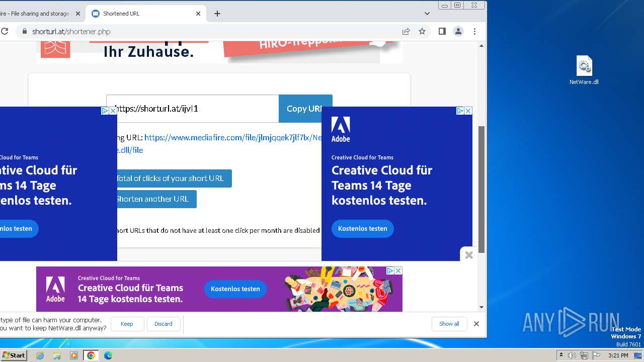Close the Shortened URL tab

pos(198,14)
